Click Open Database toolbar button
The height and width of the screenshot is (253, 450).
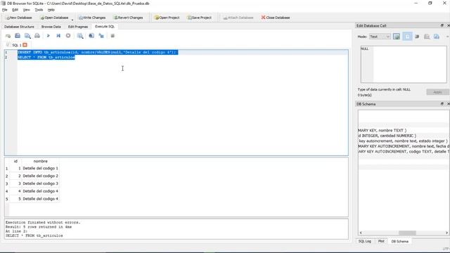click(54, 18)
